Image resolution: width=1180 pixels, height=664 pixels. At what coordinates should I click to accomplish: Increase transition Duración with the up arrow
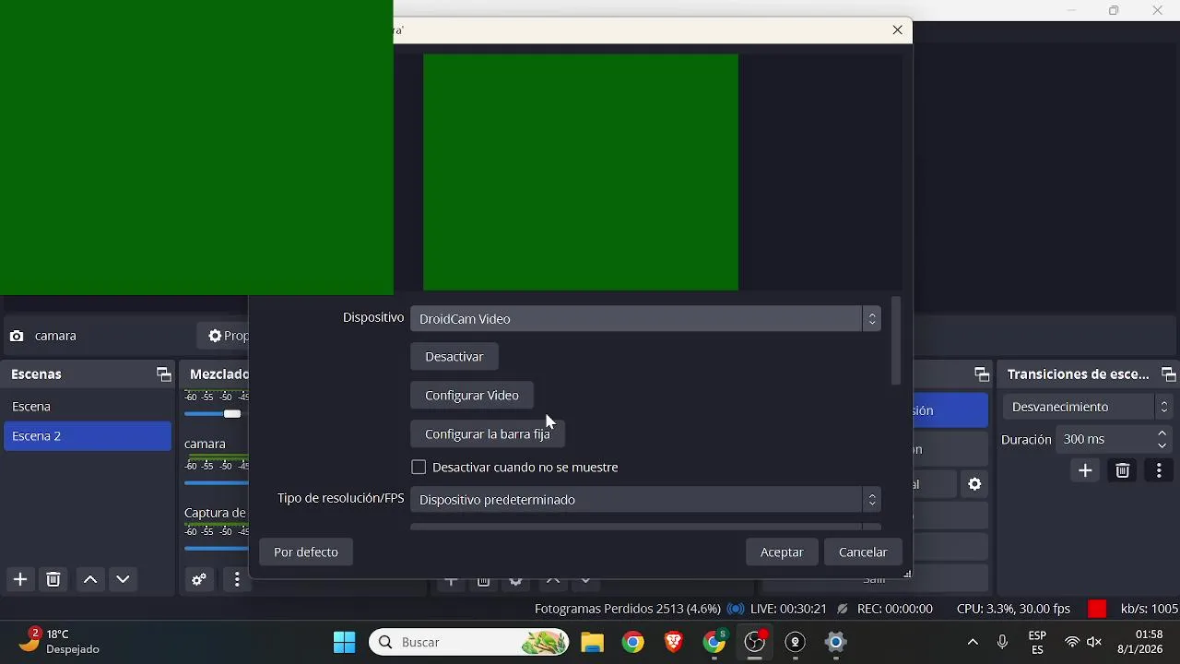(1162, 433)
